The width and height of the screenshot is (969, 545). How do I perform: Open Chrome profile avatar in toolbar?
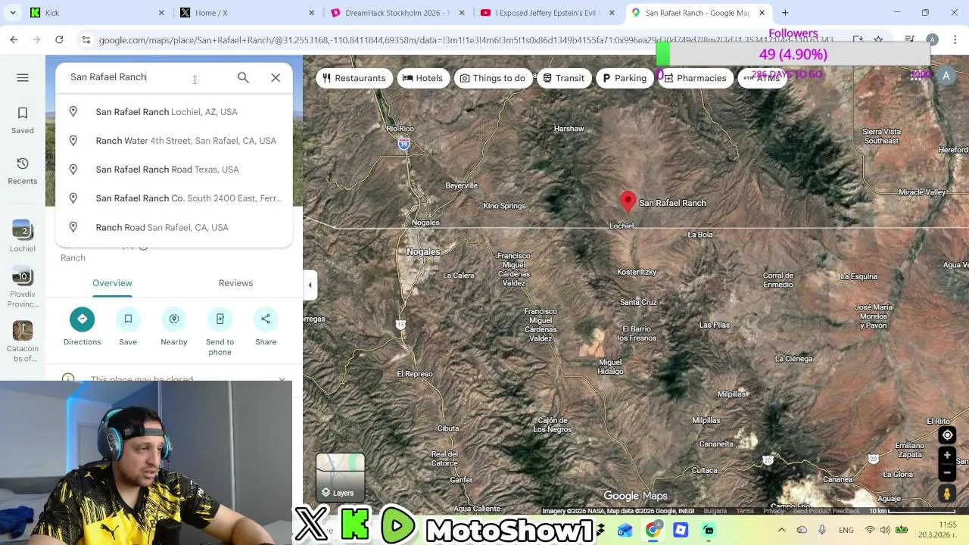[933, 39]
